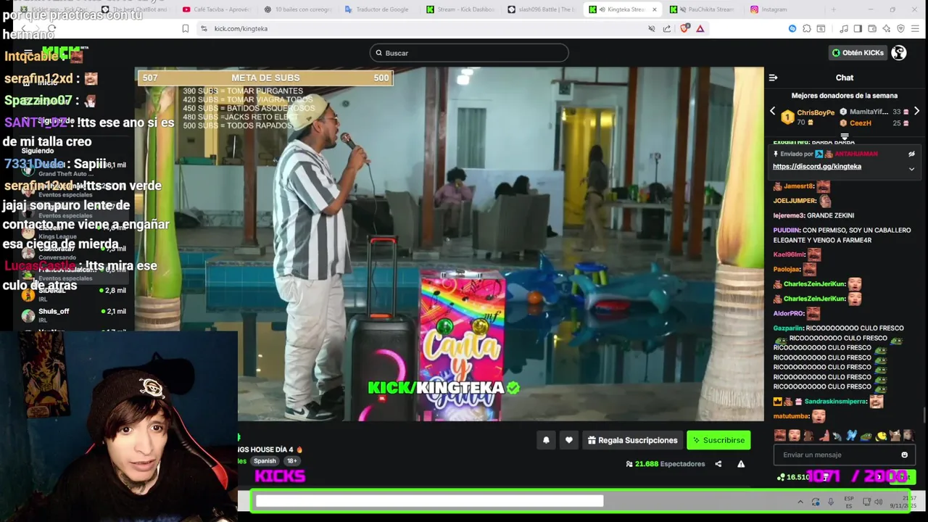Switch to the Café Tacvba YouTube tab
Viewport: 928px width, 522px height.
(x=216, y=9)
